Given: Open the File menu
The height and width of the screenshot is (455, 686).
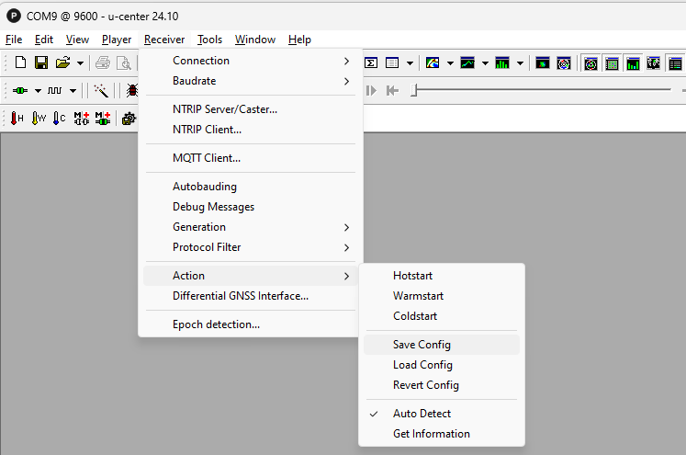Looking at the screenshot, I should (x=14, y=40).
